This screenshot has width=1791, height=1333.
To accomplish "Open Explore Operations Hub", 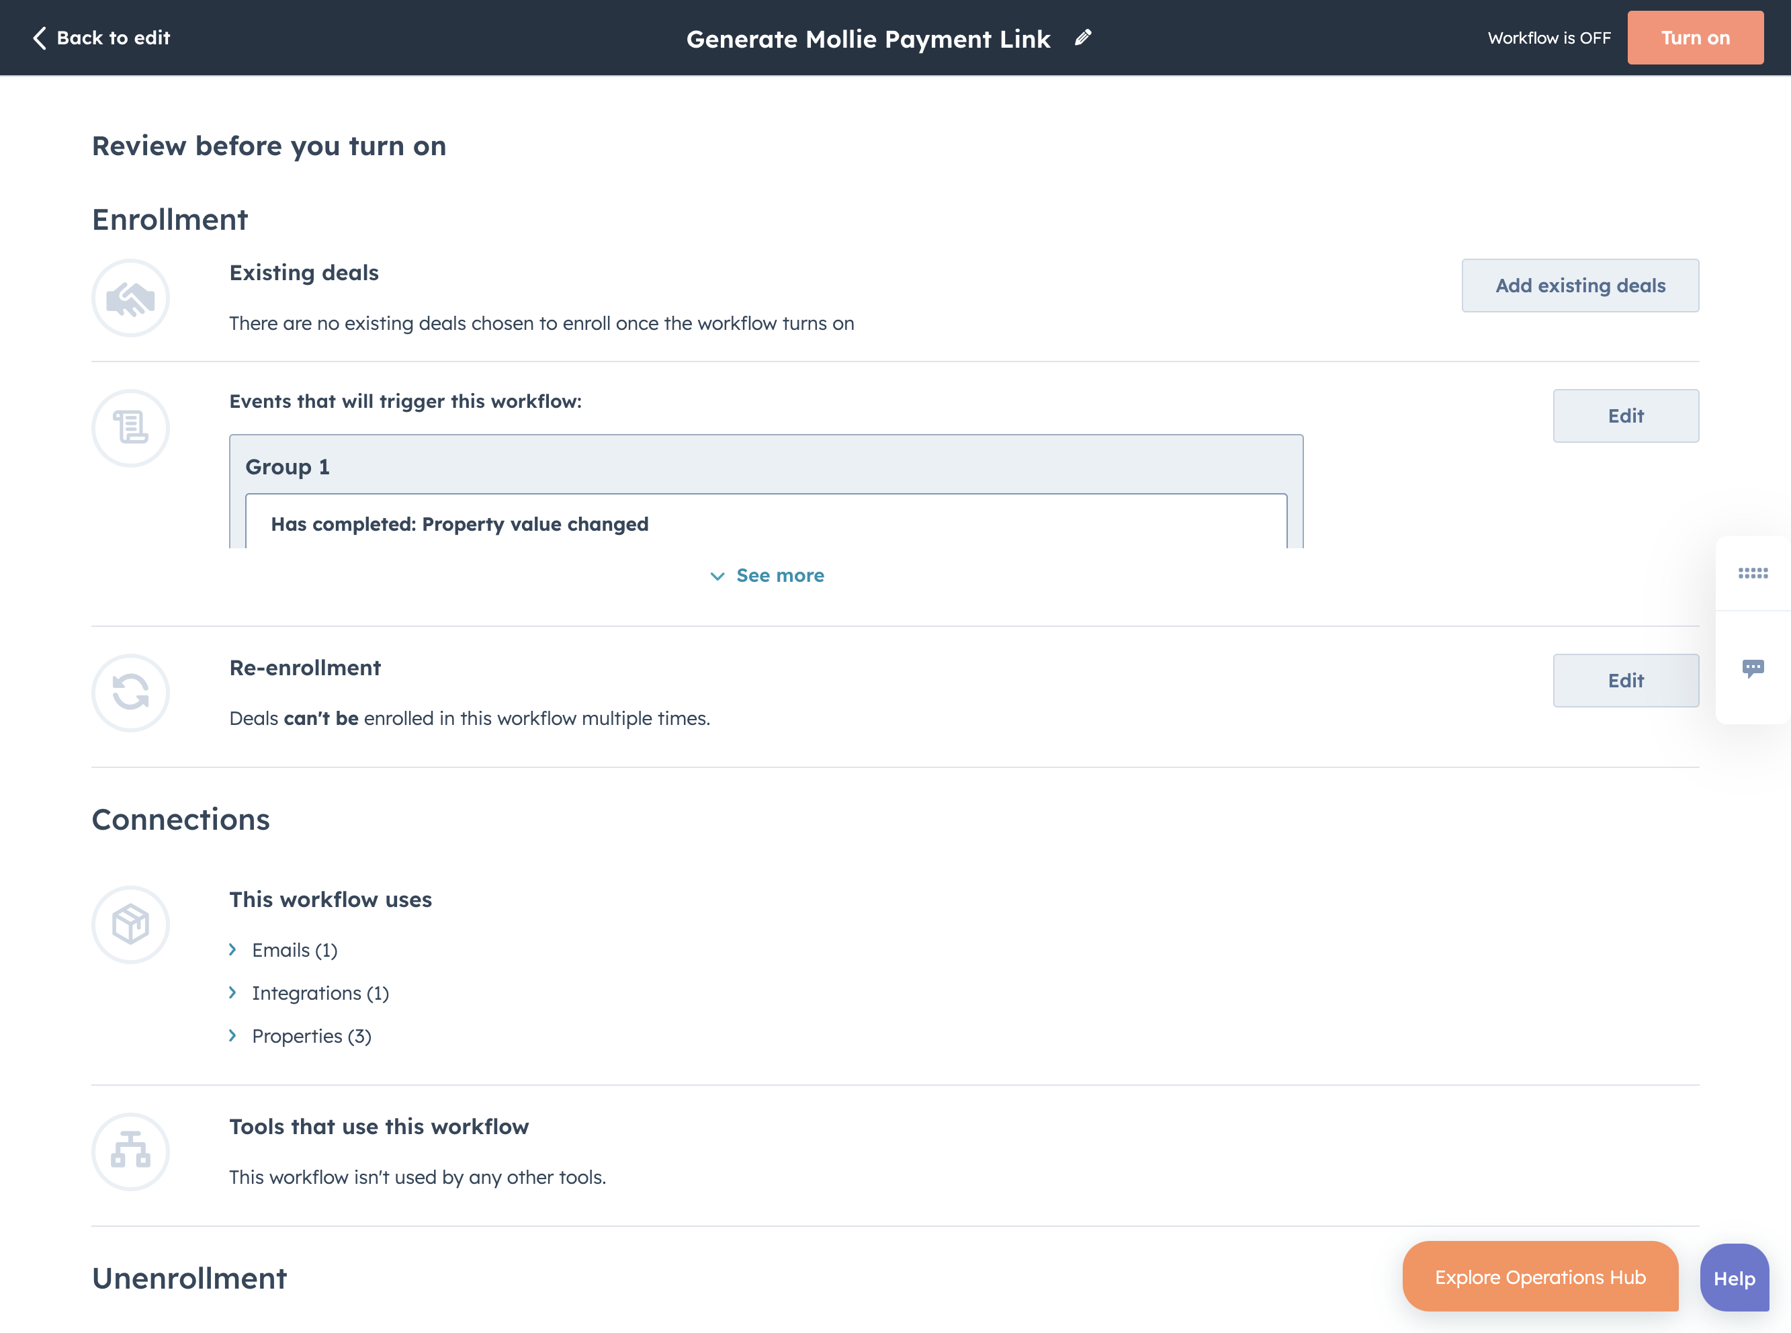I will 1540,1277.
